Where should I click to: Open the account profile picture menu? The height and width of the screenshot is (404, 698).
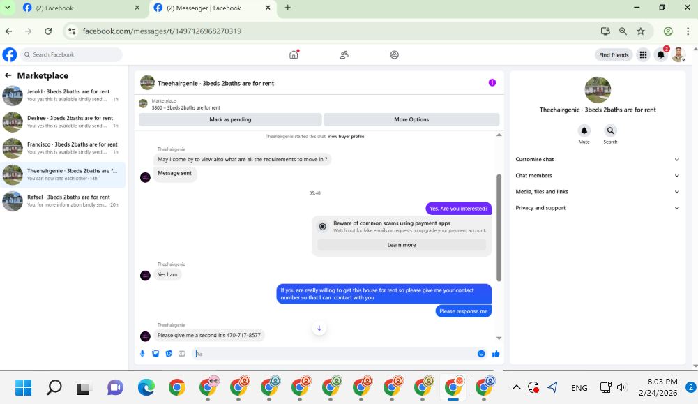click(x=678, y=55)
